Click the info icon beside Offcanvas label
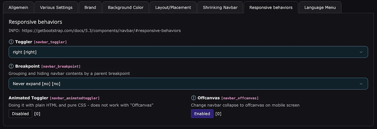 tap(194, 98)
